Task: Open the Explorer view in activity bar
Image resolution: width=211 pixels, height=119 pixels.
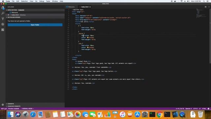Action: click(x=3, y=8)
